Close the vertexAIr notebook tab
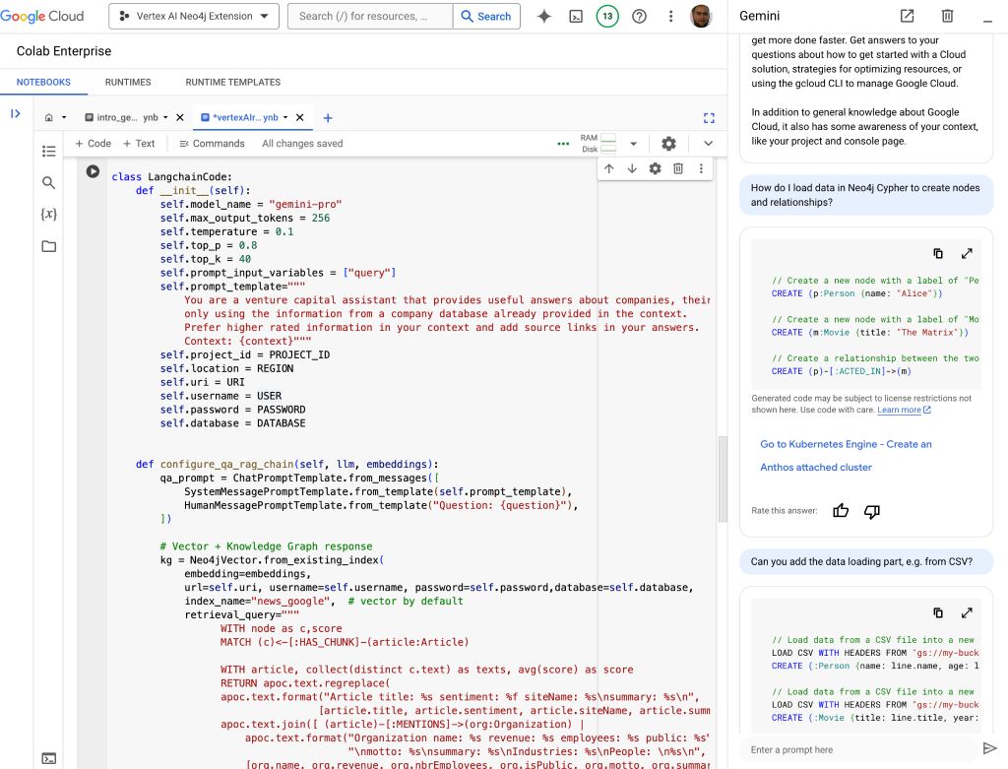Image resolution: width=1008 pixels, height=769 pixels. pos(299,118)
